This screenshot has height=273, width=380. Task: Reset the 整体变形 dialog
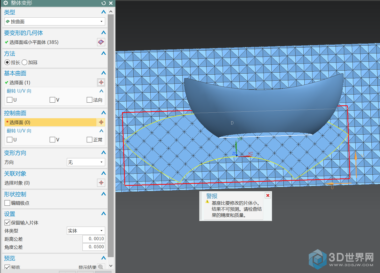coord(103,3)
